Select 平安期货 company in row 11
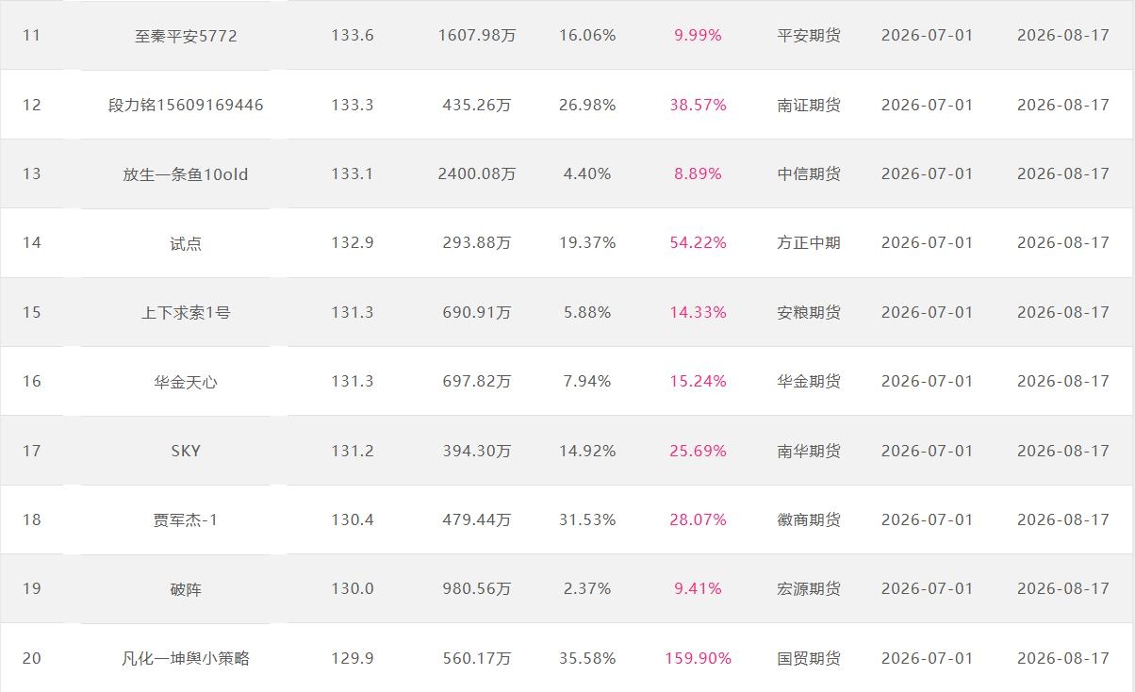The image size is (1135, 692). [x=809, y=36]
